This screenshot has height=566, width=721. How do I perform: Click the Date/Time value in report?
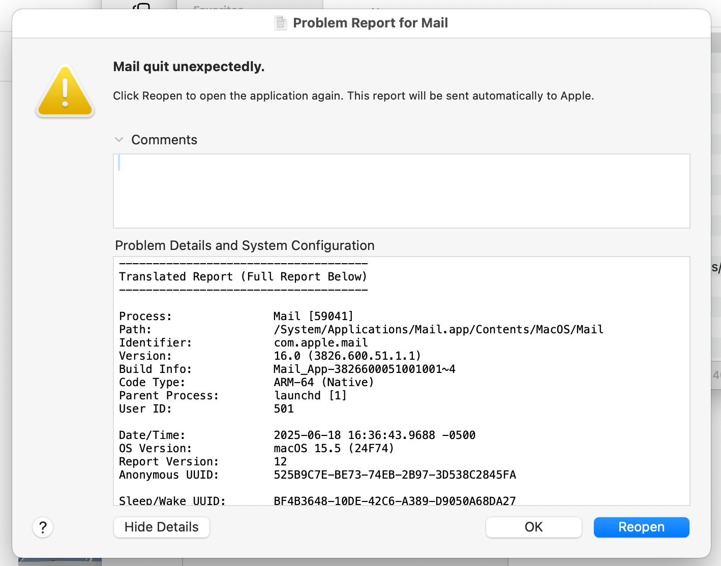click(374, 435)
